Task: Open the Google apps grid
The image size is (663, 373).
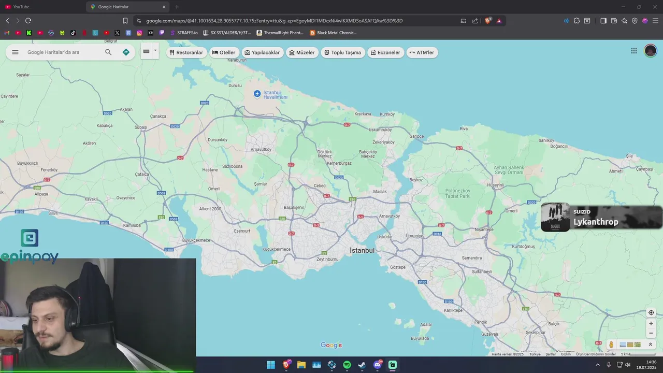Action: (634, 51)
